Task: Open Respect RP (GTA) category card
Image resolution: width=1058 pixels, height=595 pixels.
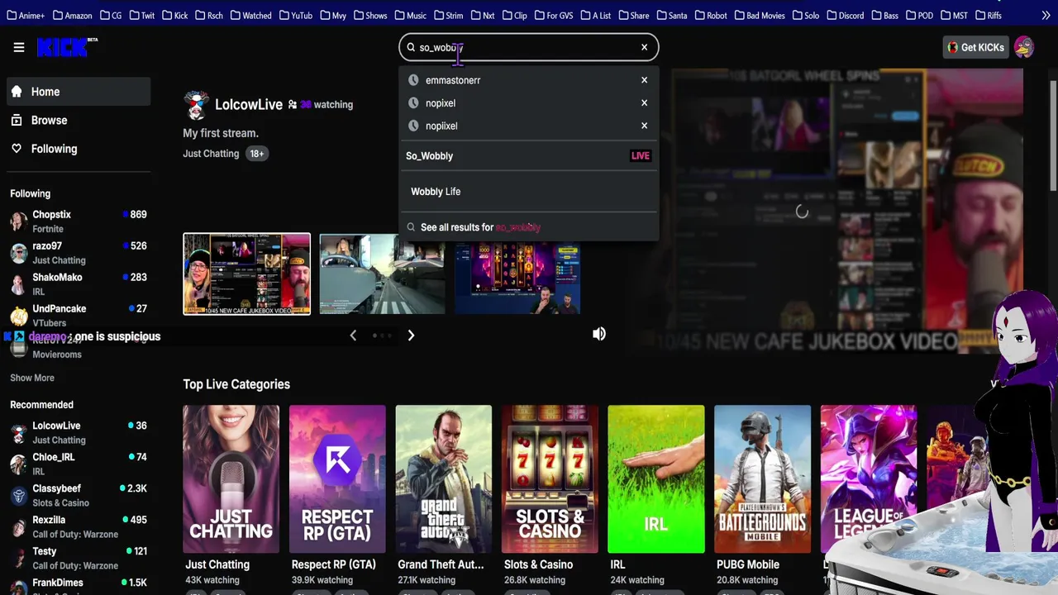Action: coord(337,478)
